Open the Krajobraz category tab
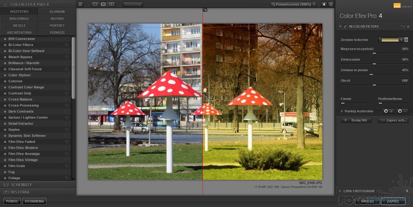The height and width of the screenshot is (207, 413). 19,18
